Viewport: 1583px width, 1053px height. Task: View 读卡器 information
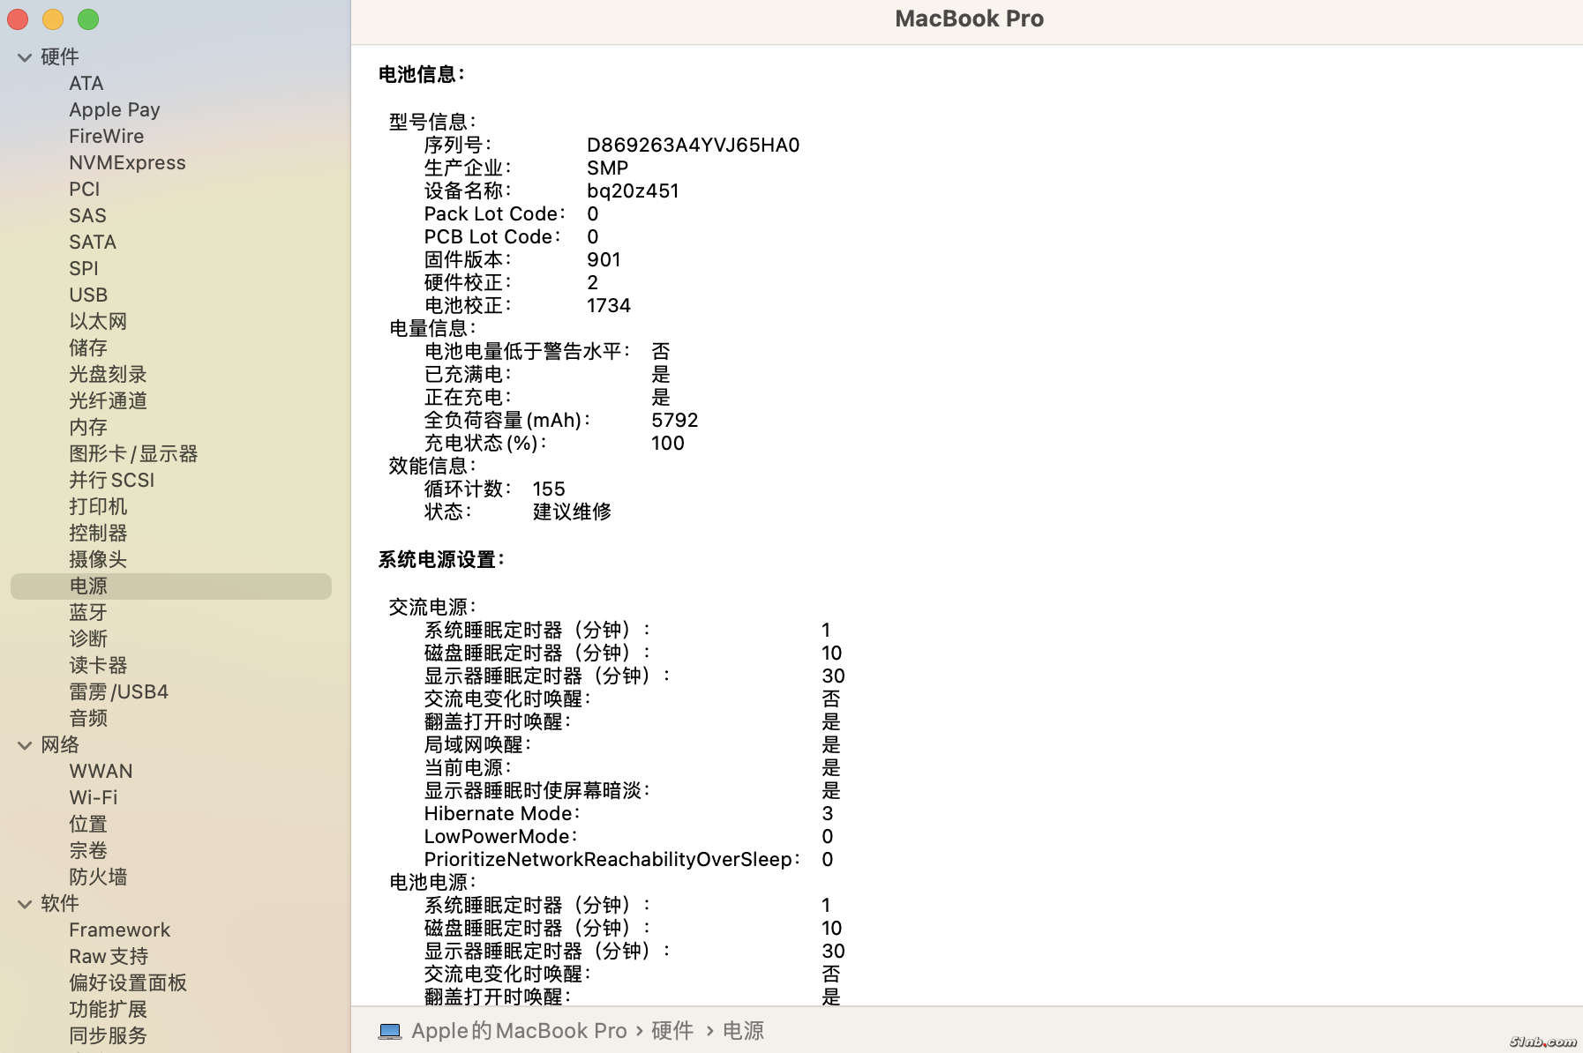[x=98, y=666]
